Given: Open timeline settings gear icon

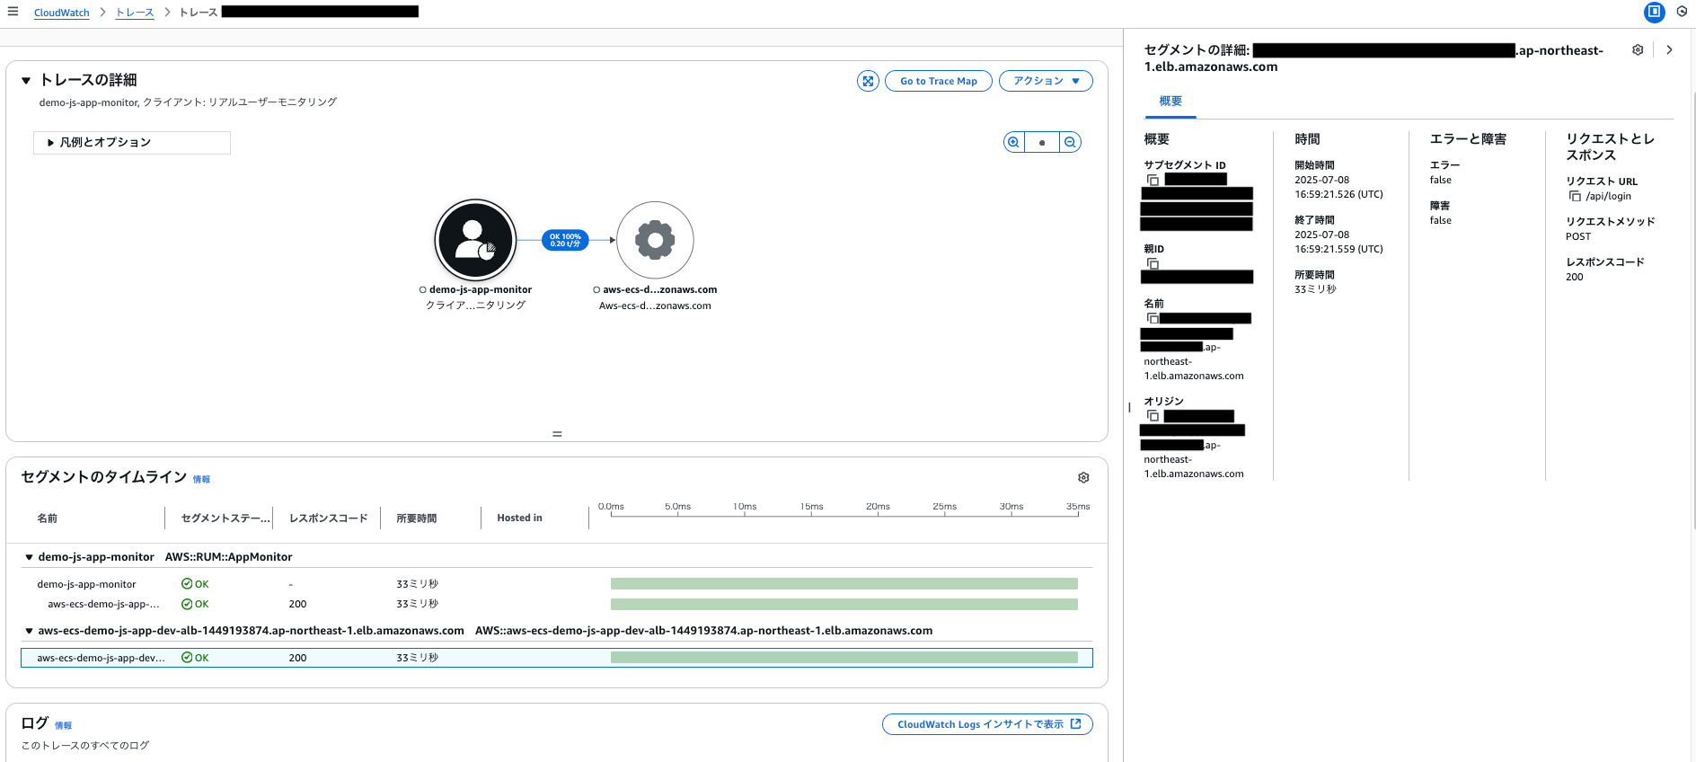Looking at the screenshot, I should pos(1083,478).
